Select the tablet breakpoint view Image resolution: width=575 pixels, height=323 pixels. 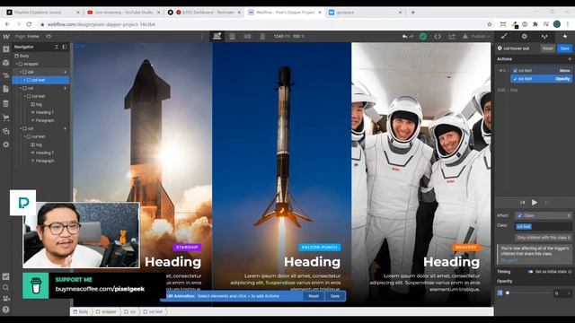232,36
